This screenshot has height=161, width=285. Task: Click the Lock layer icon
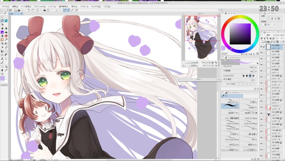(271, 38)
